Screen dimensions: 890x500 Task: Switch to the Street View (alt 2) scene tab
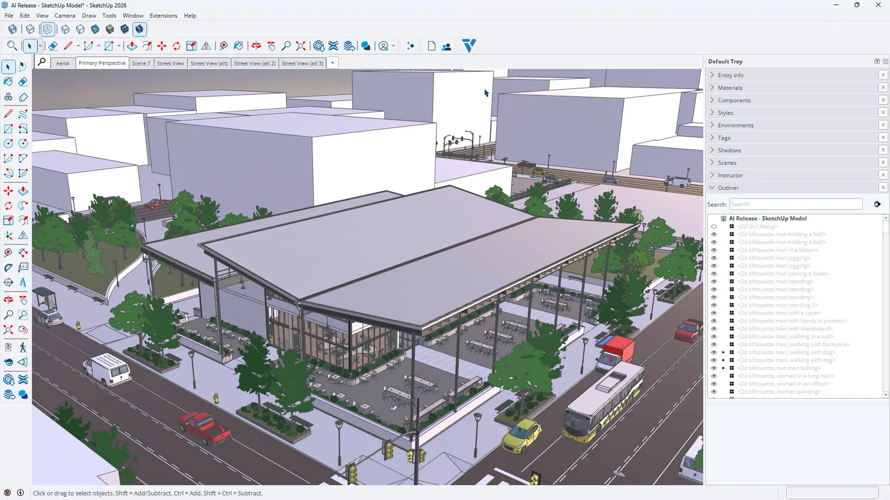click(255, 63)
